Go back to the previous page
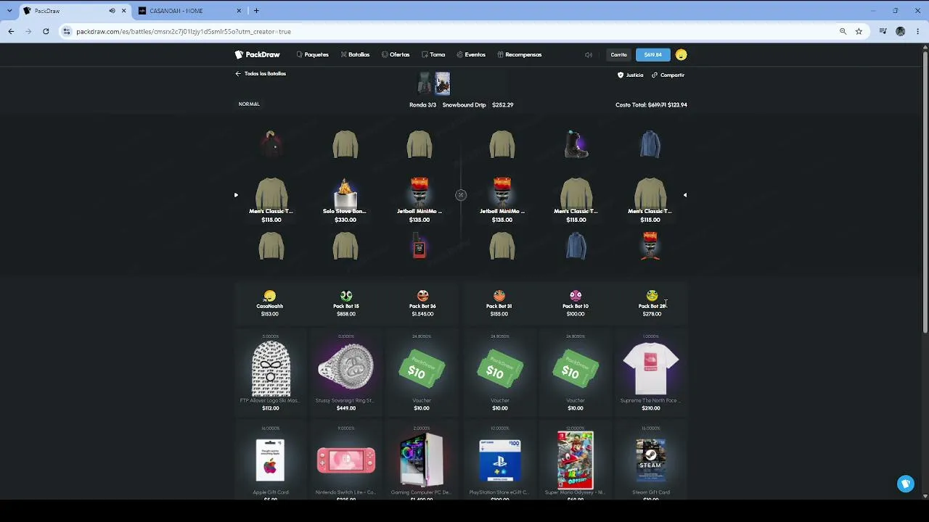929x522 pixels. pos(11,31)
